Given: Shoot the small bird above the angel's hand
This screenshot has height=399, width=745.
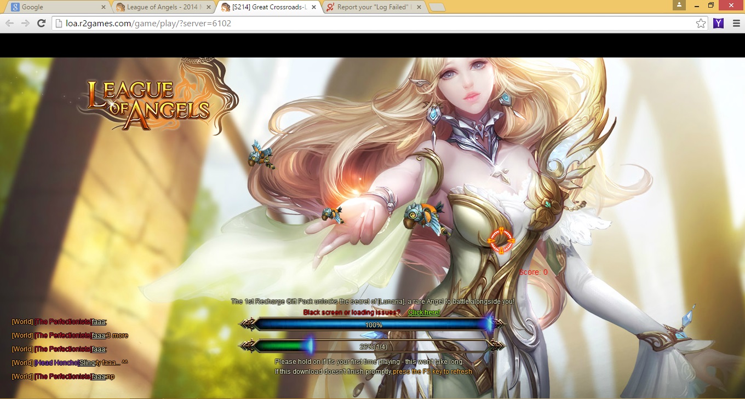Looking at the screenshot, I should pos(333,215).
